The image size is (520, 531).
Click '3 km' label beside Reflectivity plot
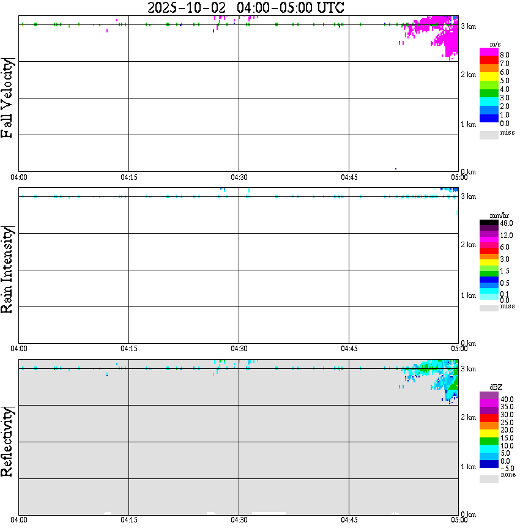point(469,369)
